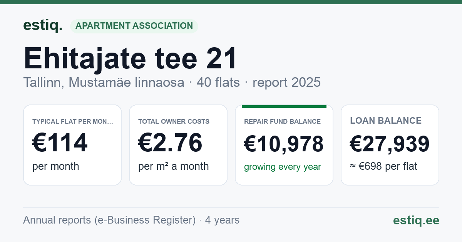Click the LOAN BALANCE label
Image resolution: width=462 pixels, height=242 pixels.
[386, 121]
